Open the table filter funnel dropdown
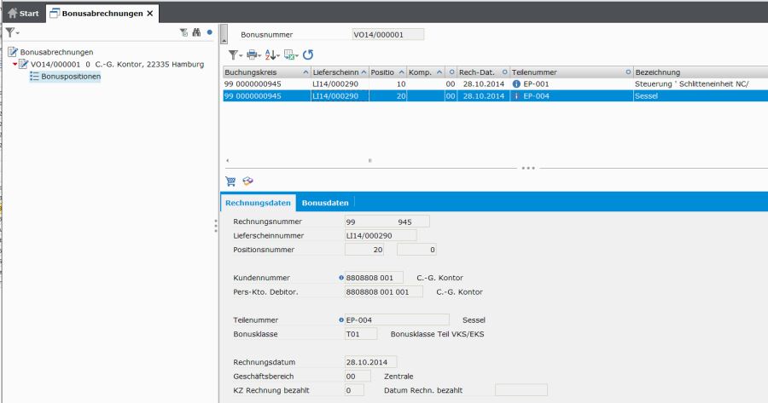This screenshot has width=768, height=403. pyautogui.click(x=234, y=55)
